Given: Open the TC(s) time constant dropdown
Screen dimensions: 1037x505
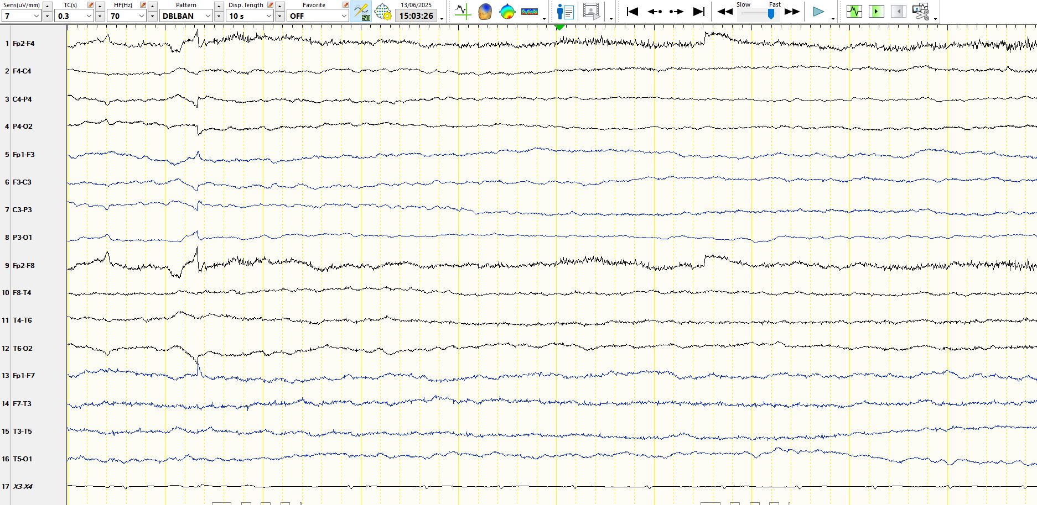Looking at the screenshot, I should 74,16.
